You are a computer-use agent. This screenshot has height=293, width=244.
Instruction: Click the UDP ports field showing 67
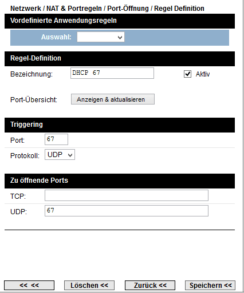tap(127, 211)
